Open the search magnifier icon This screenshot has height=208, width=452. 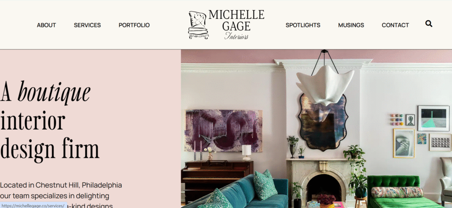click(x=429, y=24)
